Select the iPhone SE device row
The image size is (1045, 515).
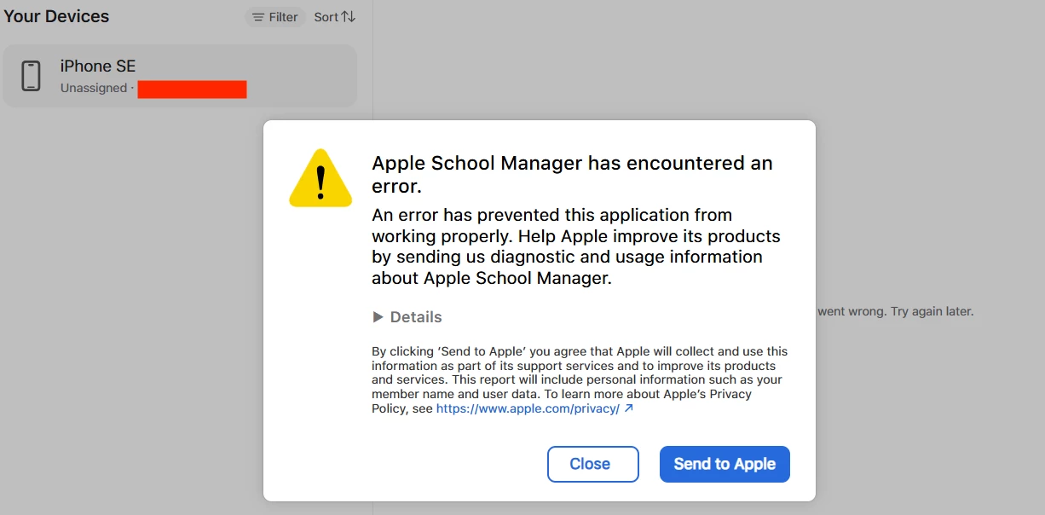tap(180, 76)
